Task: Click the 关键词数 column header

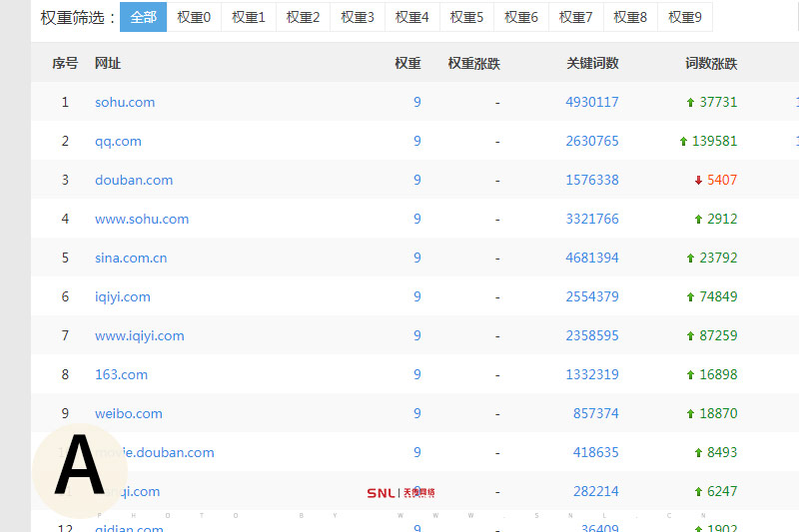Action: coord(592,63)
